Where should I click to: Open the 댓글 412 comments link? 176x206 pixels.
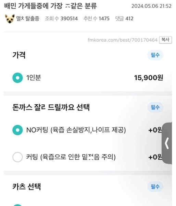124,19
